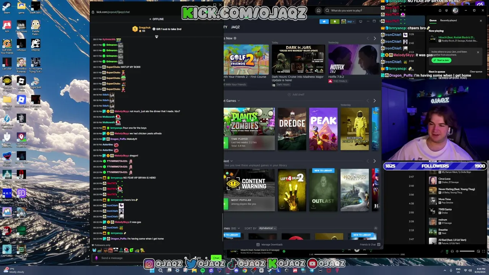This screenshot has height=275, width=489.
Task: Select the Logi Options+ desktop icon
Action: pyautogui.click(x=21, y=196)
